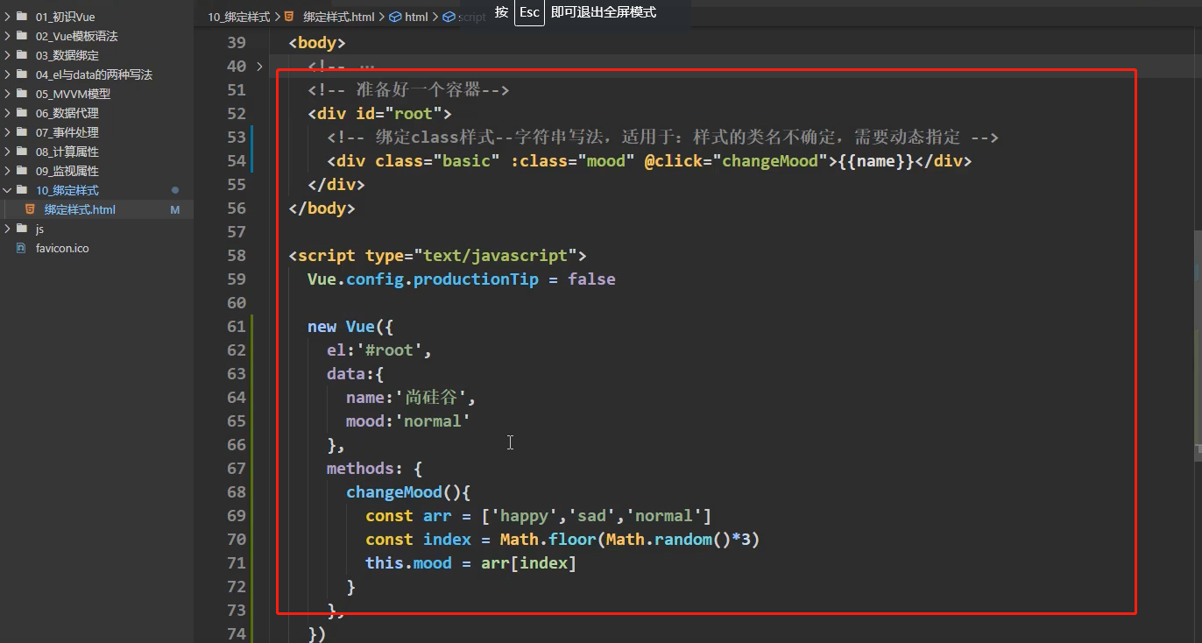
Task: Click the M git status badge on 绑定样式.html
Action: (x=174, y=209)
